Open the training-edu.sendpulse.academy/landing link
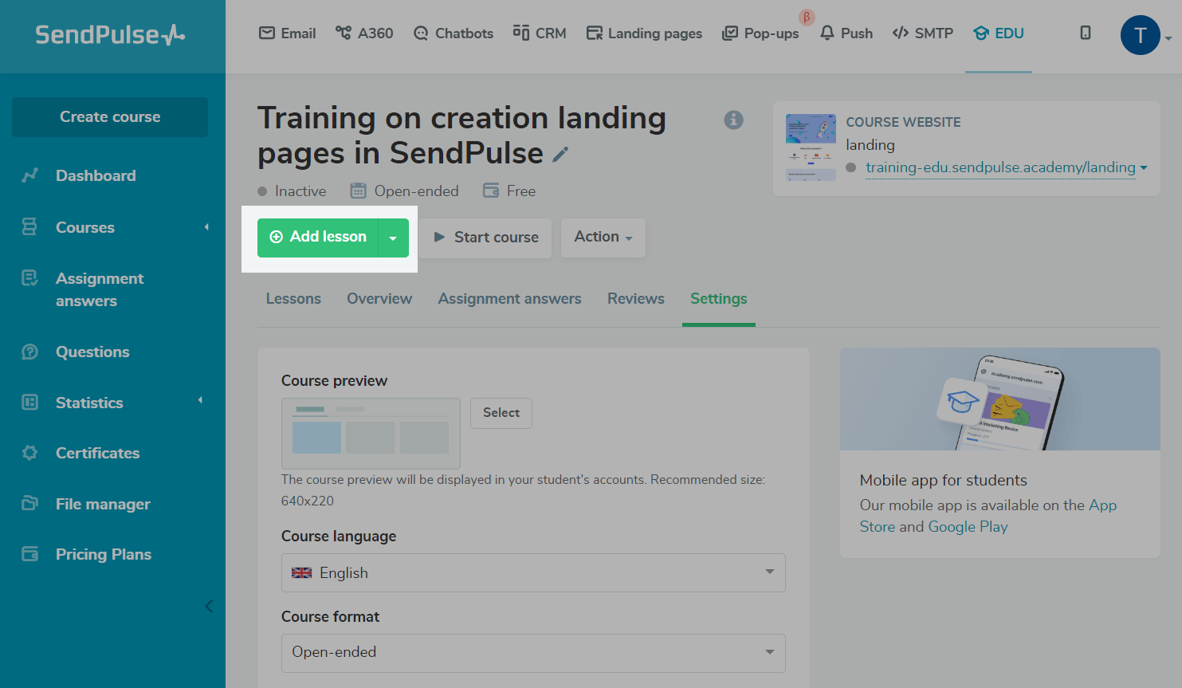The image size is (1182, 688). (1000, 167)
